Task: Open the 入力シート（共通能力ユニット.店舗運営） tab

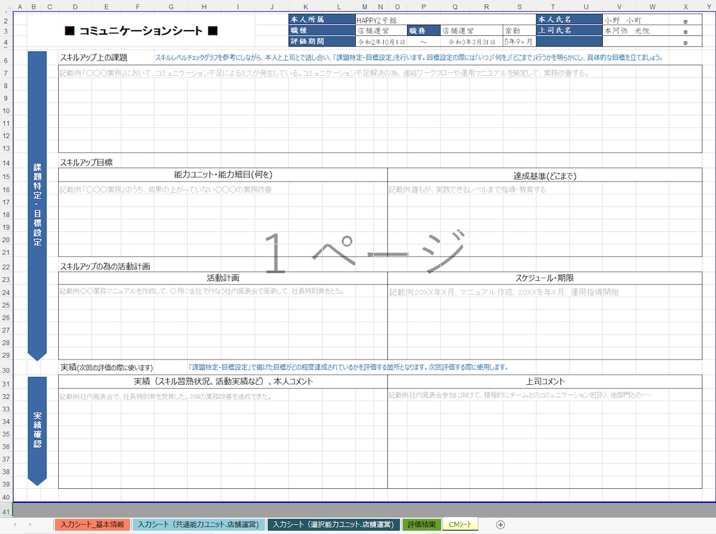Action: (x=199, y=525)
